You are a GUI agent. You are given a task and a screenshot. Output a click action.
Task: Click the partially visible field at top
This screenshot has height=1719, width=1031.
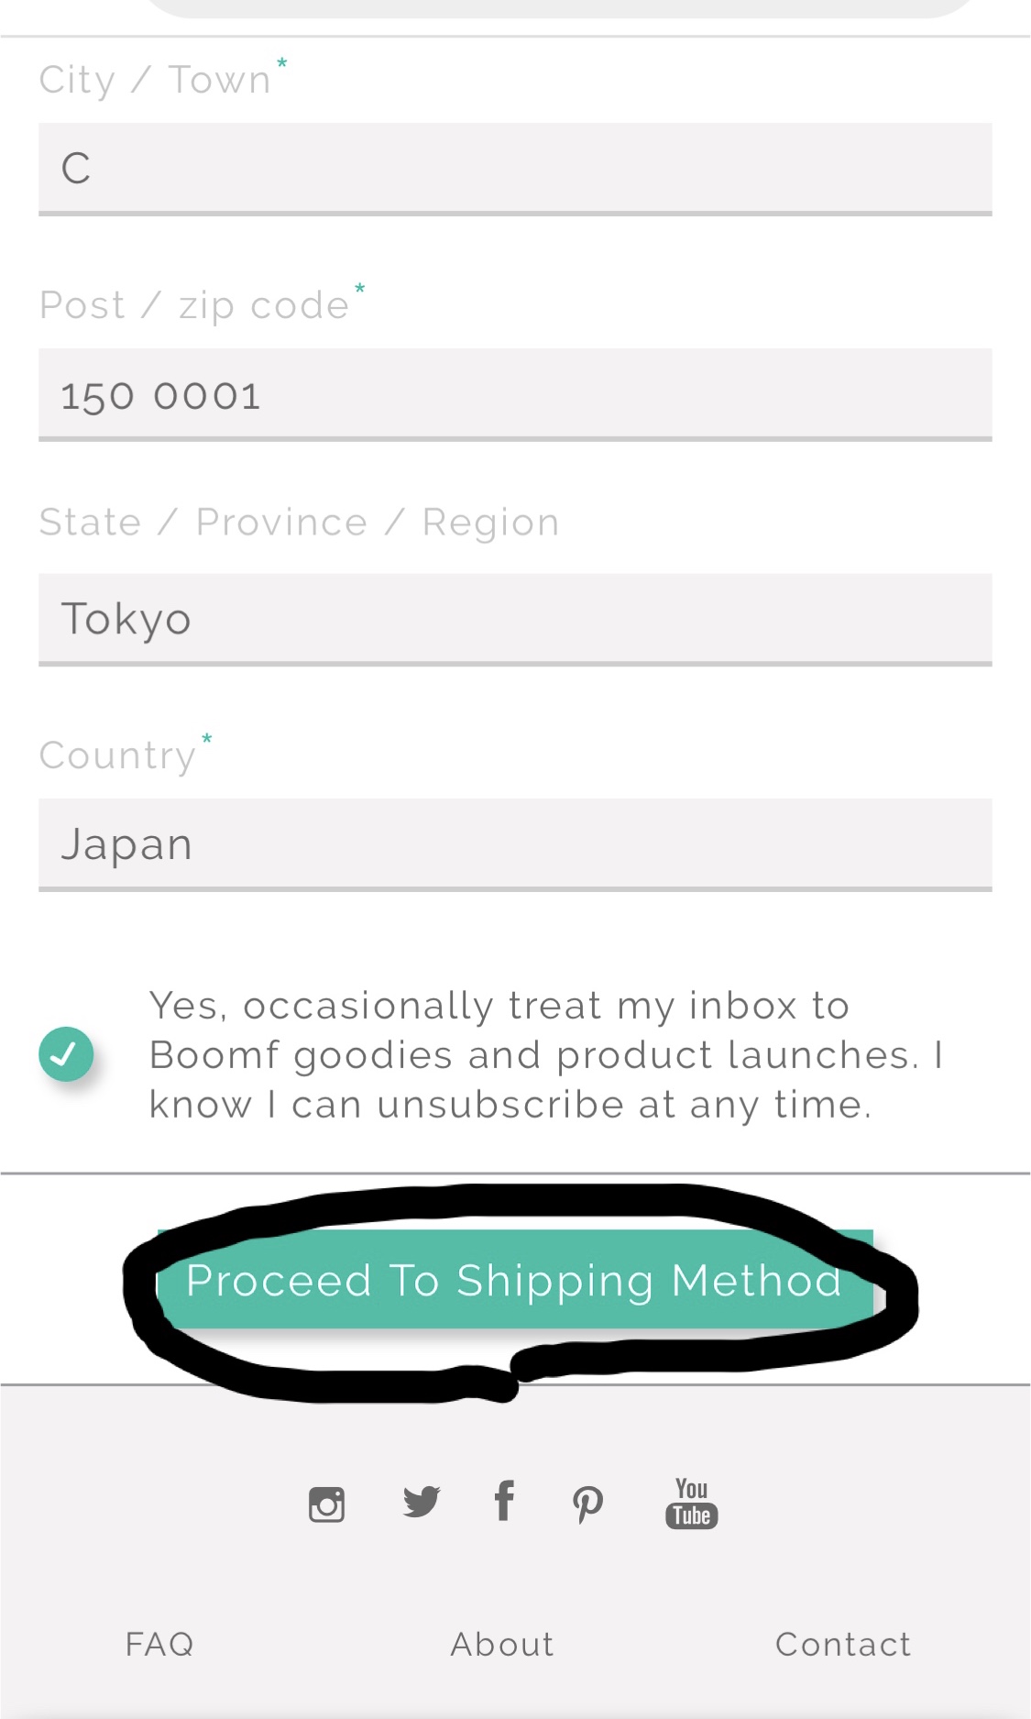pos(559,7)
